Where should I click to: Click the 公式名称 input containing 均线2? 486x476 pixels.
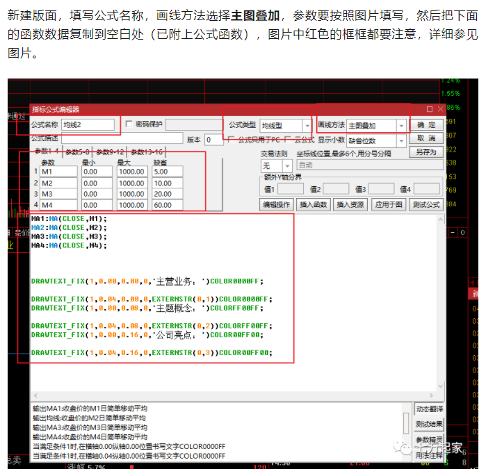click(88, 125)
